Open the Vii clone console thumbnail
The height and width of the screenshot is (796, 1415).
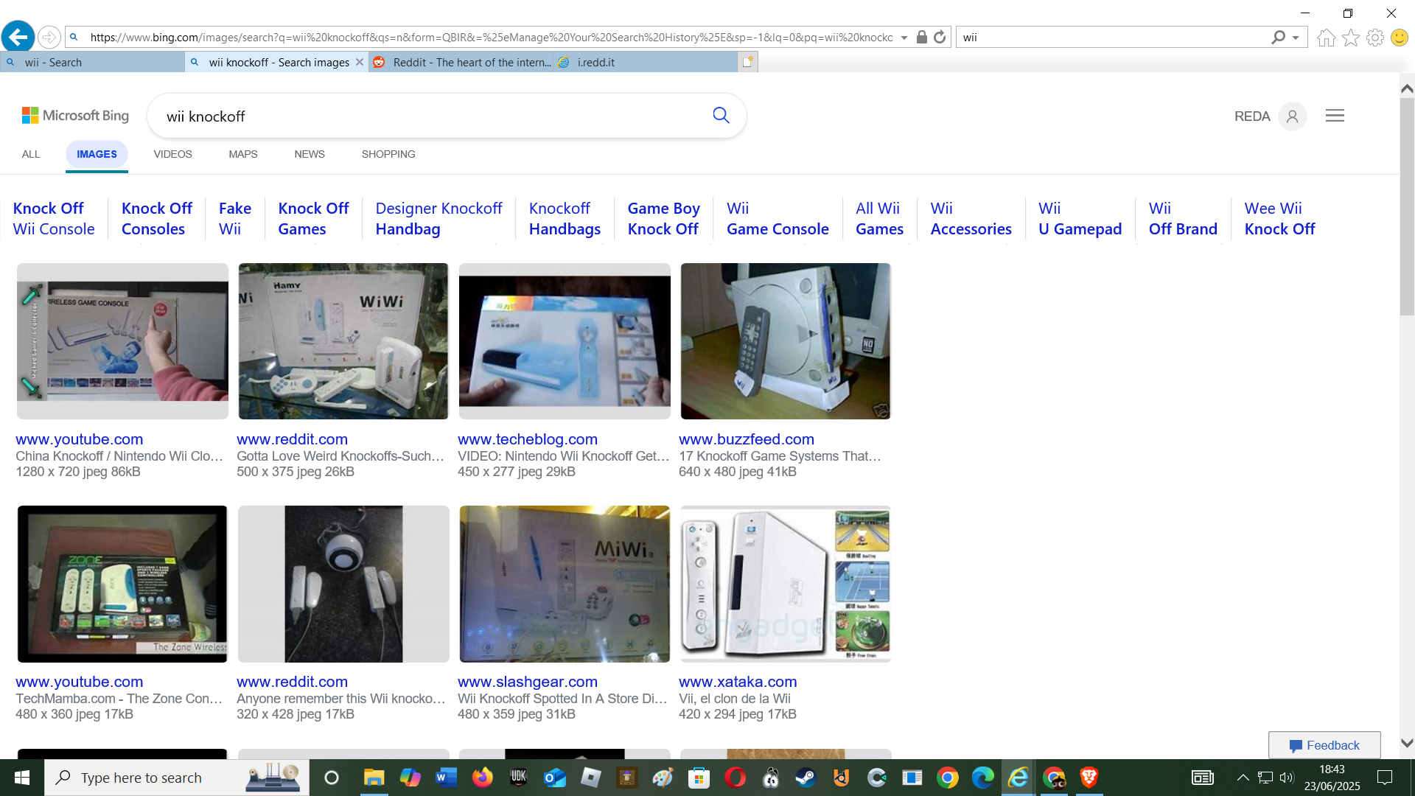pos(786,584)
